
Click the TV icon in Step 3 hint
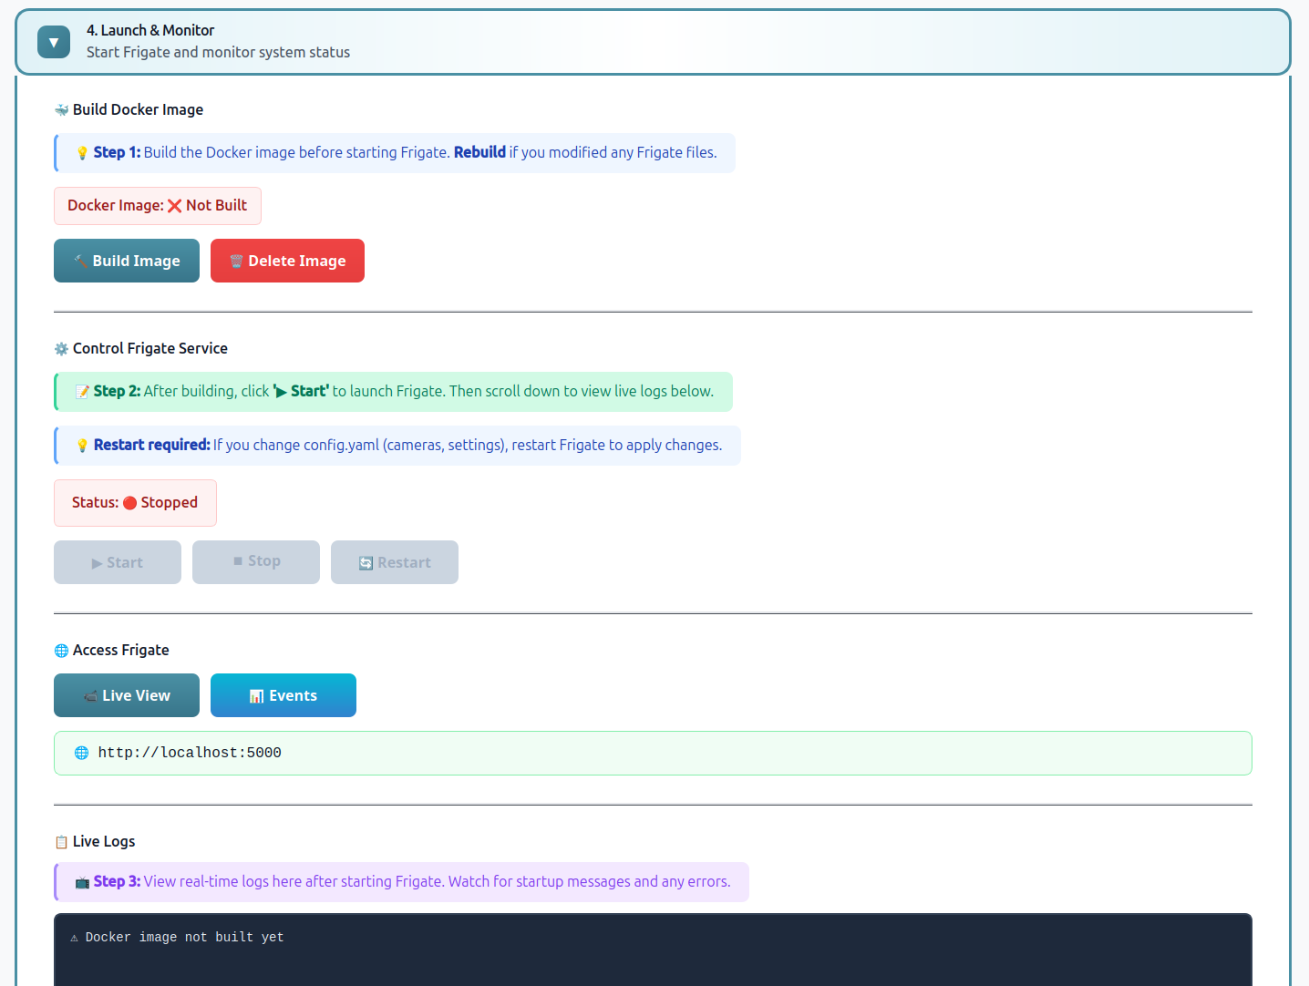82,882
